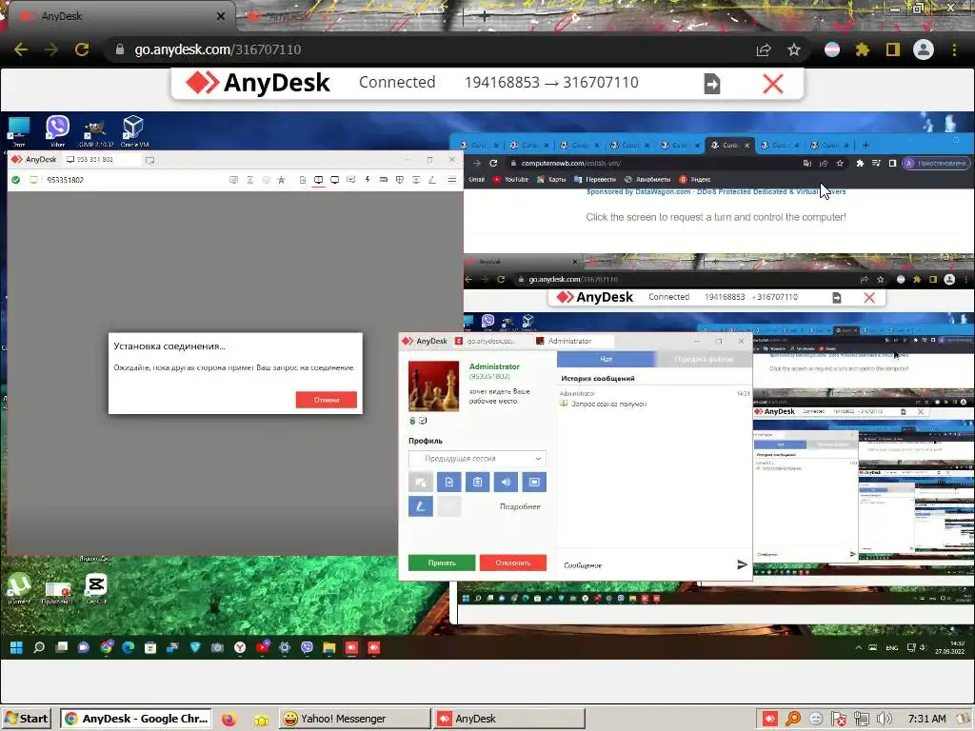The height and width of the screenshot is (731, 975).
Task: Click the Переводчик bookmark in remote Chrome
Action: click(x=595, y=179)
